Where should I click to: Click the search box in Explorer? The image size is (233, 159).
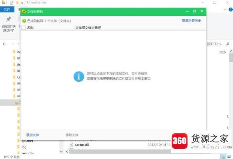218,44
